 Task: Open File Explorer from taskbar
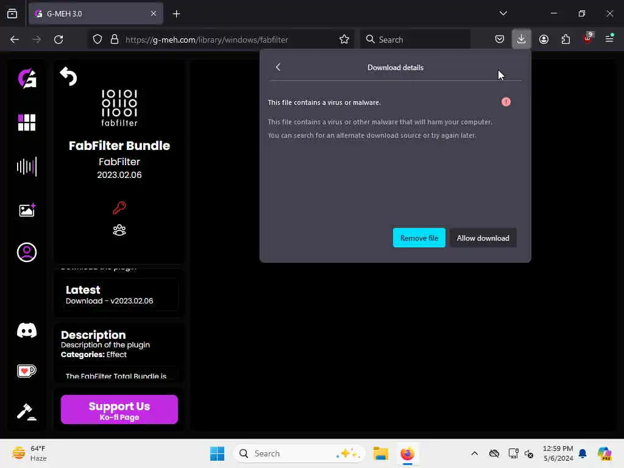click(380, 453)
